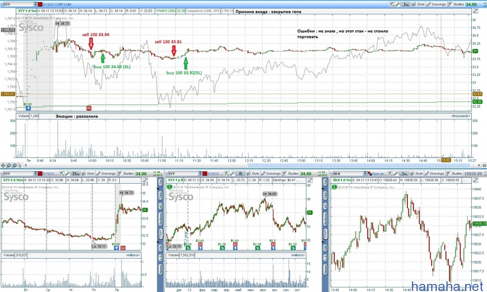This screenshot has height=292, width=487.
Task: Click the AT side tab left of the daily chart
Action: tap(161, 206)
